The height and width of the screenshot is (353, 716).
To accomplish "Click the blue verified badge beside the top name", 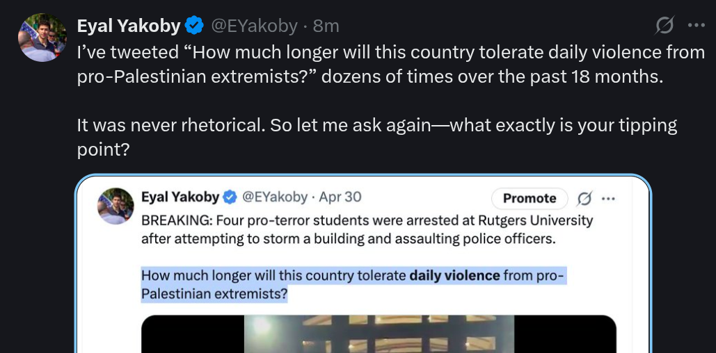I will (194, 26).
